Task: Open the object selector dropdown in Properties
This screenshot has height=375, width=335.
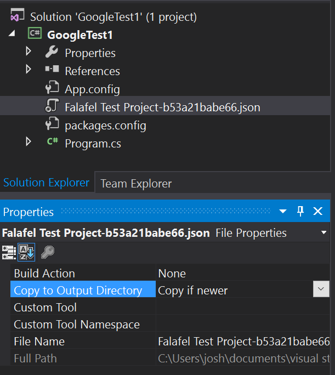Action: (x=324, y=232)
